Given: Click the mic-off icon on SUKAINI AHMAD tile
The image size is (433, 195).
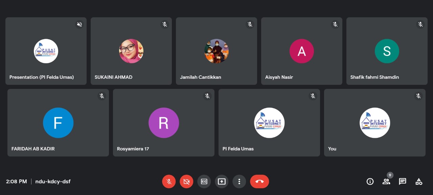Looking at the screenshot, I should coord(165,24).
